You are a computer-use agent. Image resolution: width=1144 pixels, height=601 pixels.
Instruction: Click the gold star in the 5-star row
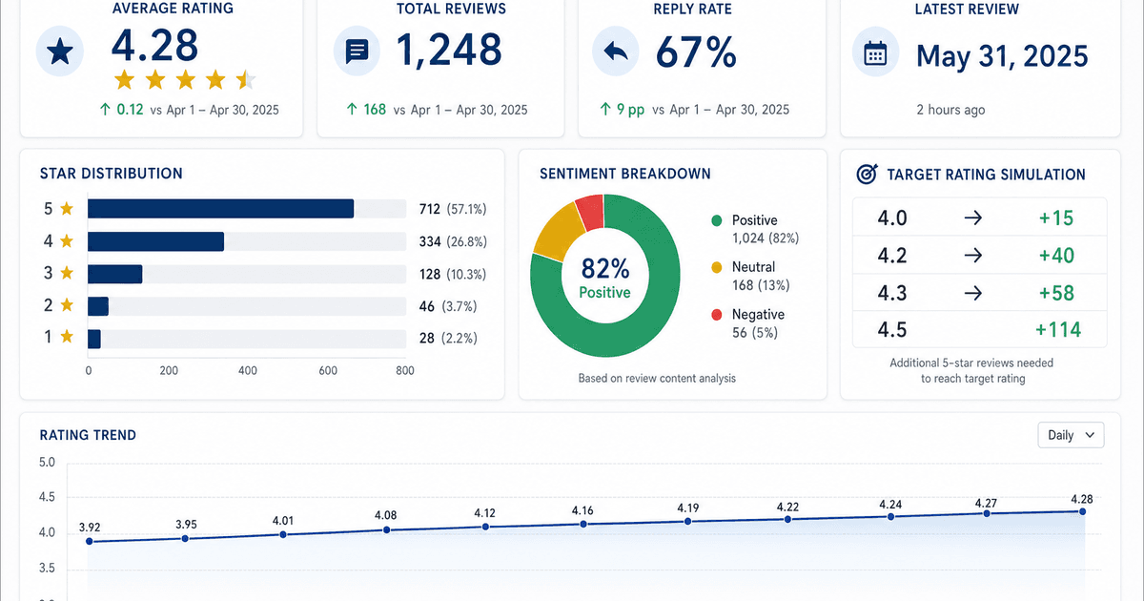tap(67, 208)
